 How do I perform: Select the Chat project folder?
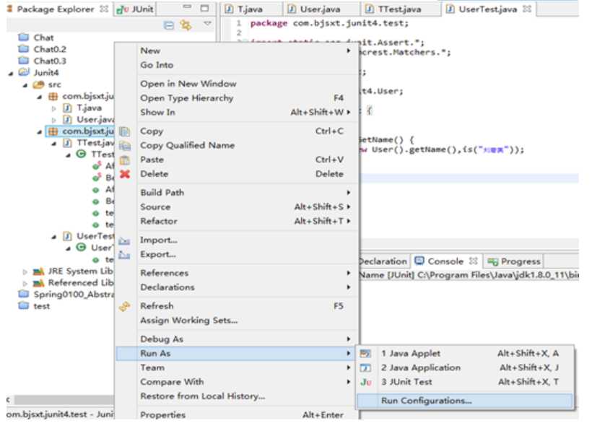coord(36,38)
